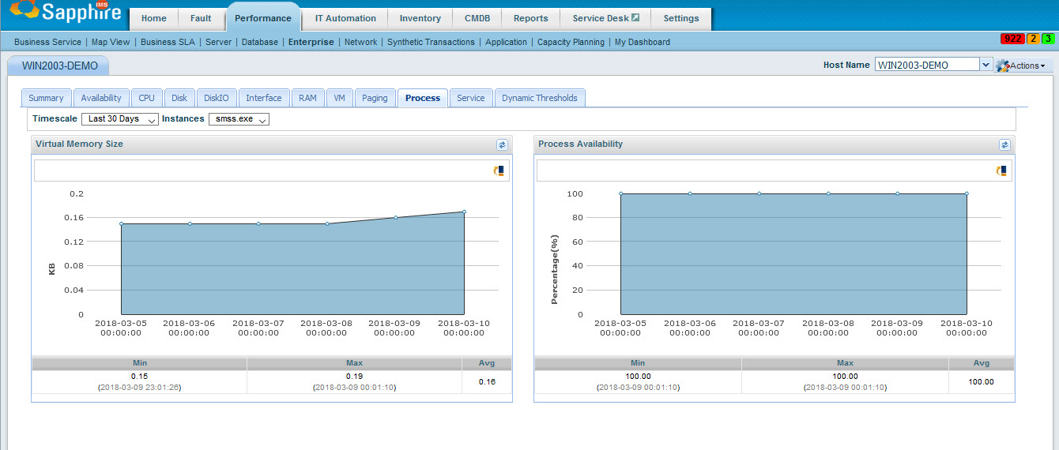Screen dimensions: 1059x450
Task: Open Business Service submenu link
Action: tap(47, 42)
